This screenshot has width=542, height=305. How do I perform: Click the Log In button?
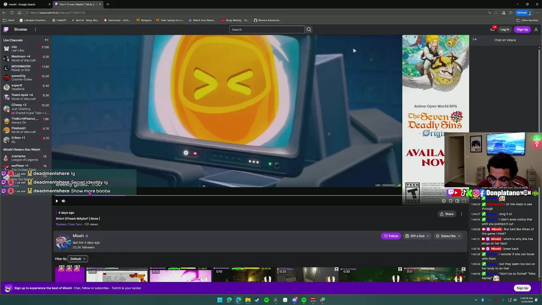click(505, 30)
